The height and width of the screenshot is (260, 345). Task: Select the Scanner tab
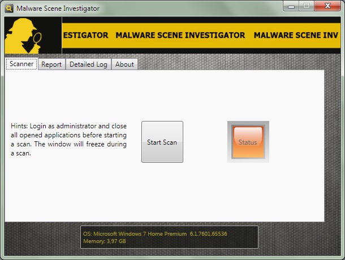[21, 64]
